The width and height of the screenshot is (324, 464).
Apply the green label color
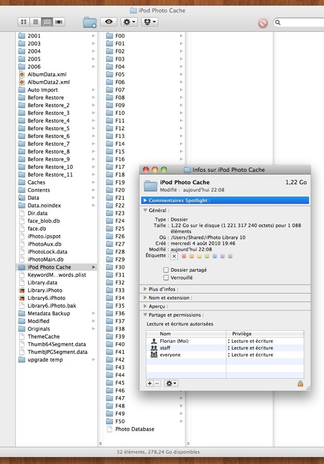[x=207, y=256]
